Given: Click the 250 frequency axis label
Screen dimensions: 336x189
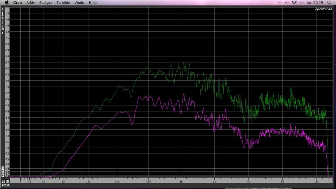Looking at the screenshot, I should click(117, 182).
